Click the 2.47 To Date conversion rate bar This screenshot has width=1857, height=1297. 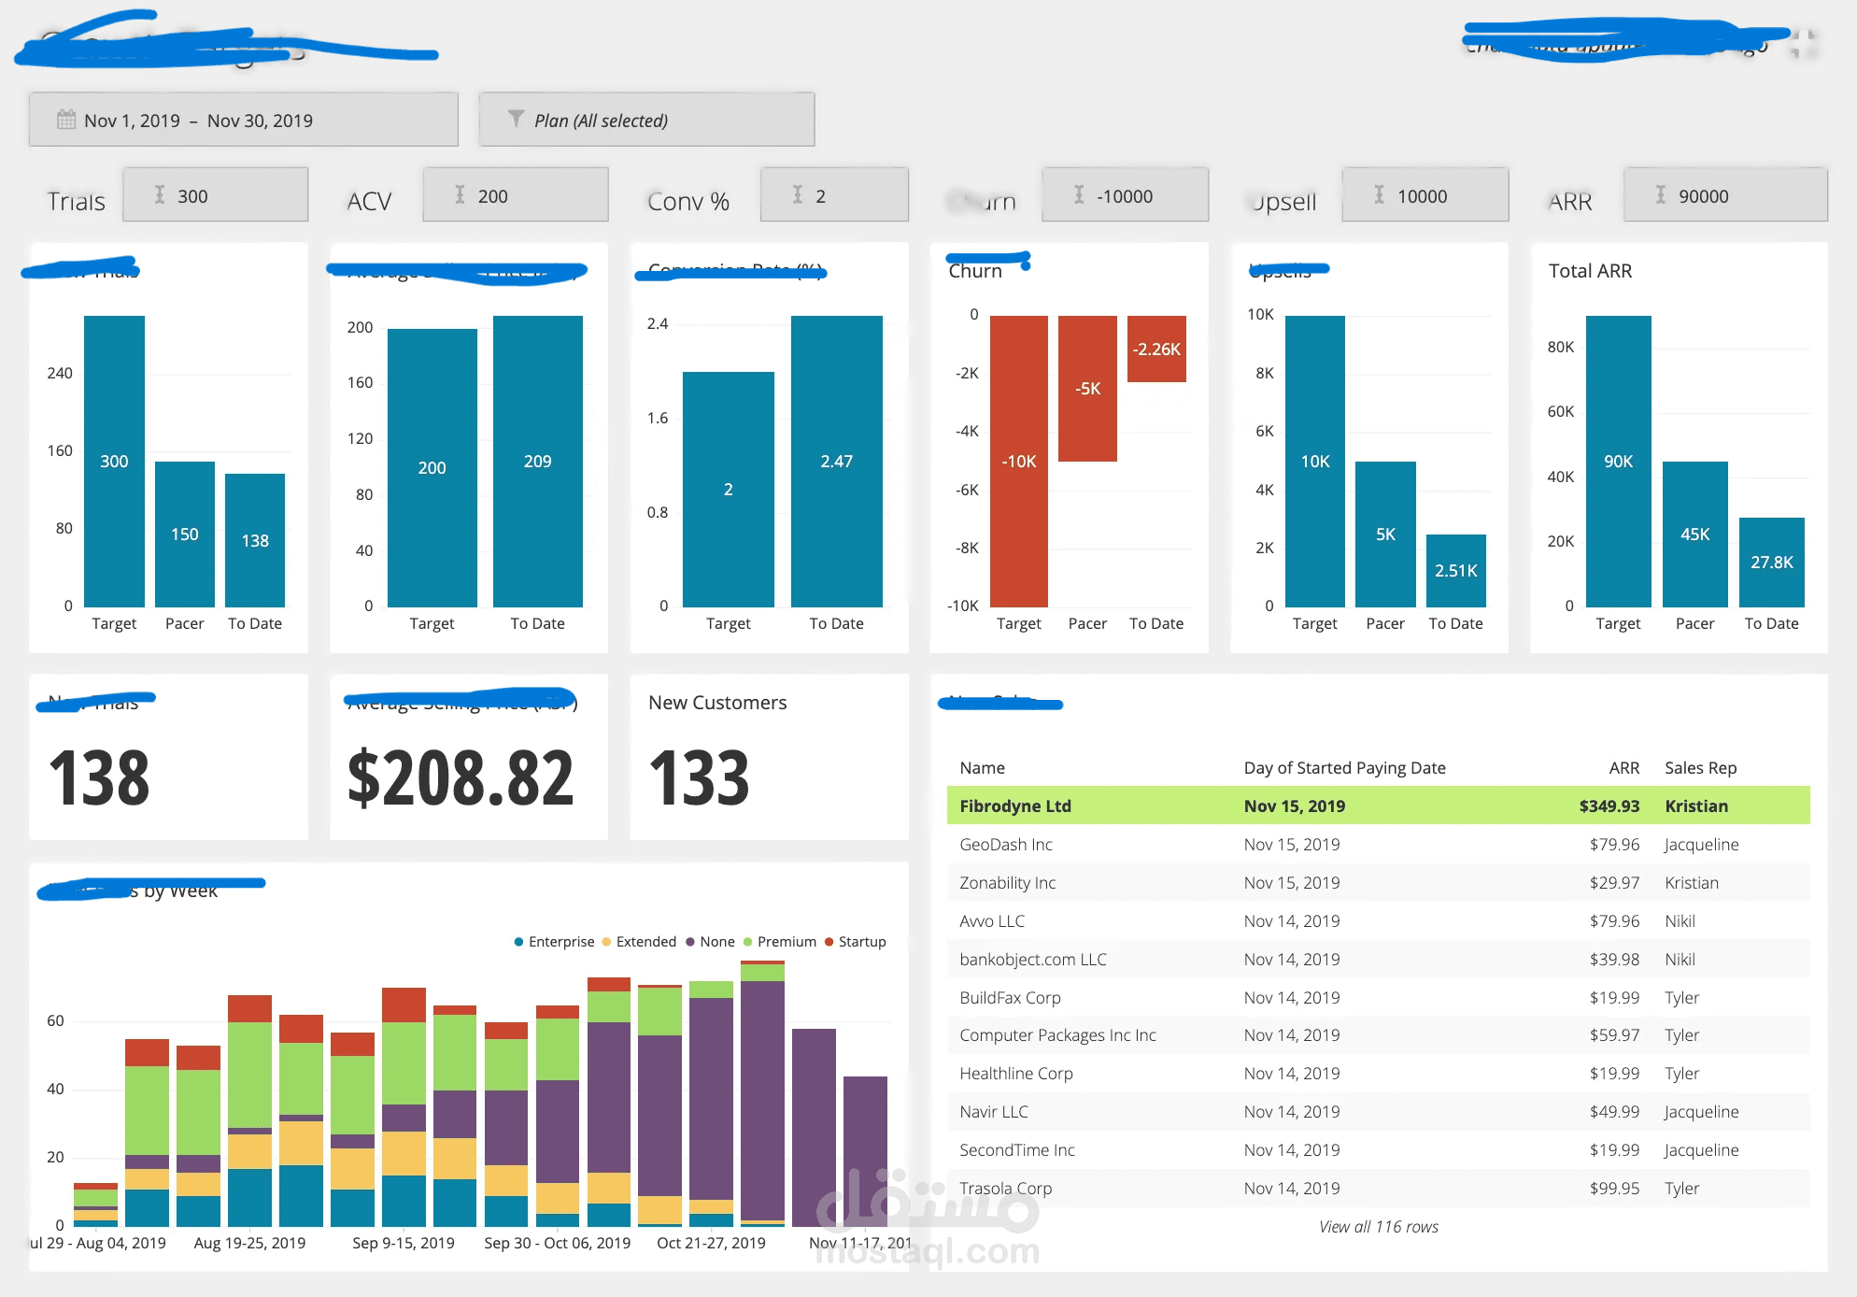(x=837, y=462)
